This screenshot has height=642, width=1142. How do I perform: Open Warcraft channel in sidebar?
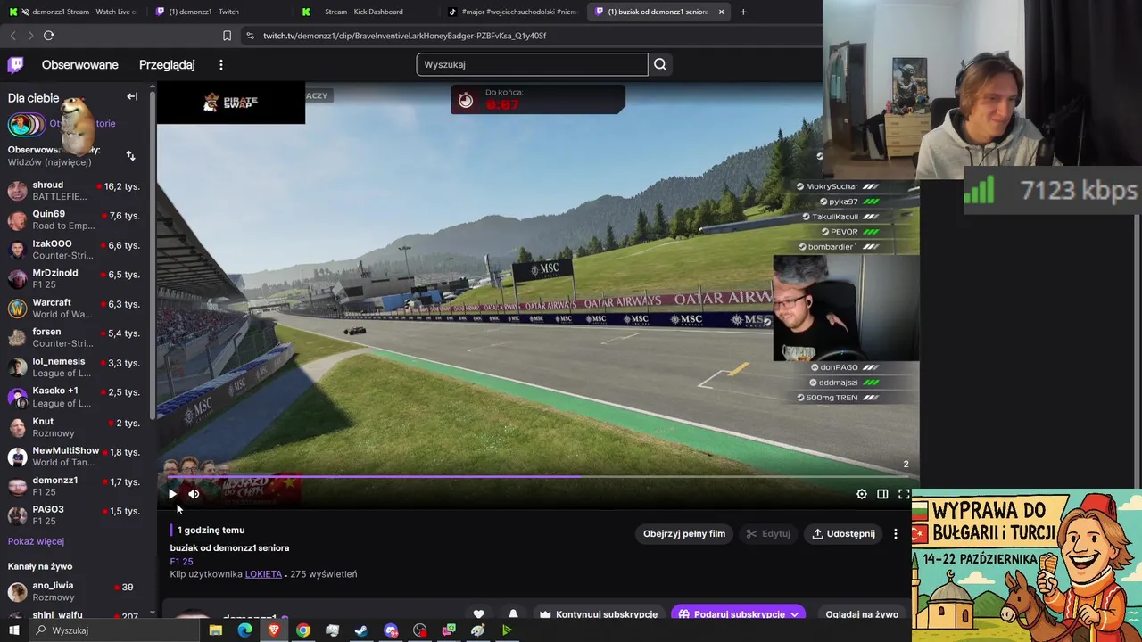pyautogui.click(x=76, y=308)
